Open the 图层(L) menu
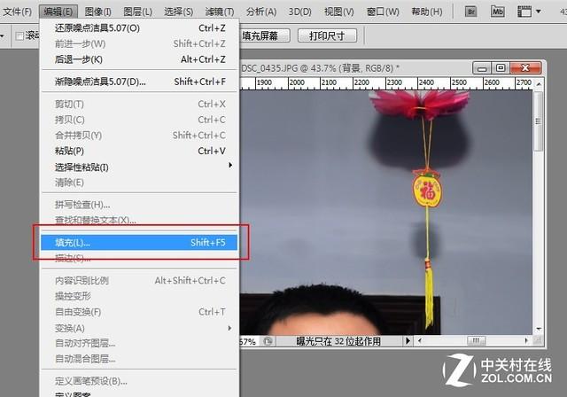567x397 pixels. coord(137,12)
